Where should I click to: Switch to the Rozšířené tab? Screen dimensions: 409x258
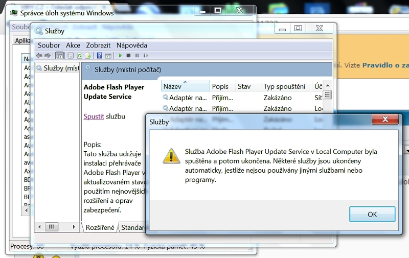coord(100,227)
